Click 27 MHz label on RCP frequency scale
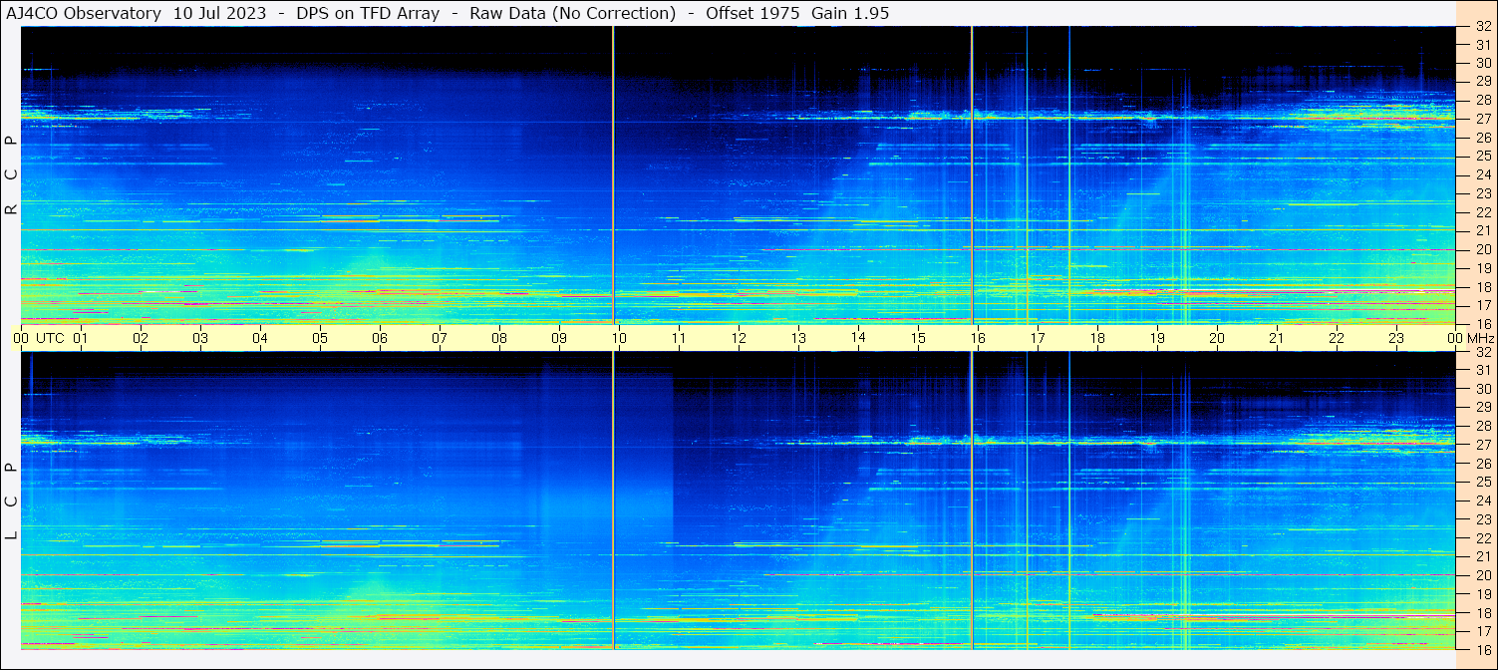Image resolution: width=1498 pixels, height=670 pixels. [1482, 119]
